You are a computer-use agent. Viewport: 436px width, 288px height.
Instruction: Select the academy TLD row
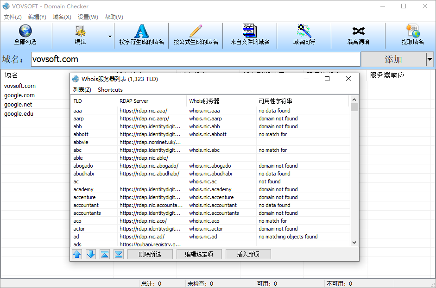210,189
